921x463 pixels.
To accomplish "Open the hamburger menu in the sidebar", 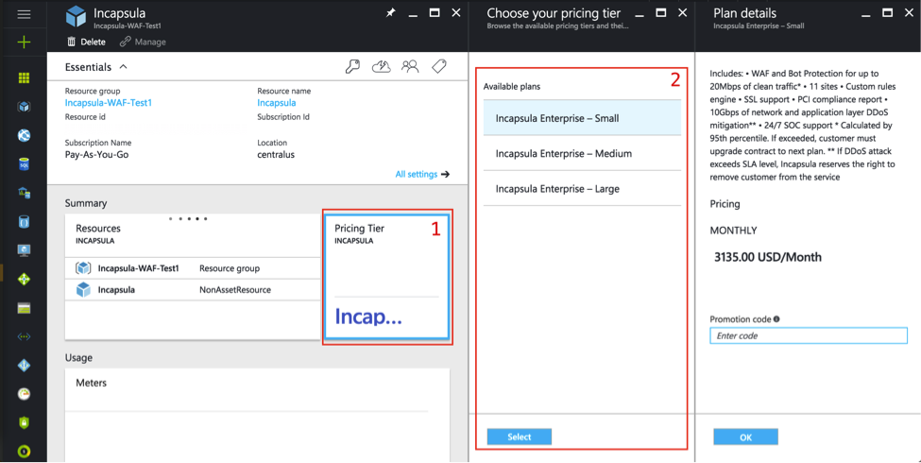I will pyautogui.click(x=24, y=14).
